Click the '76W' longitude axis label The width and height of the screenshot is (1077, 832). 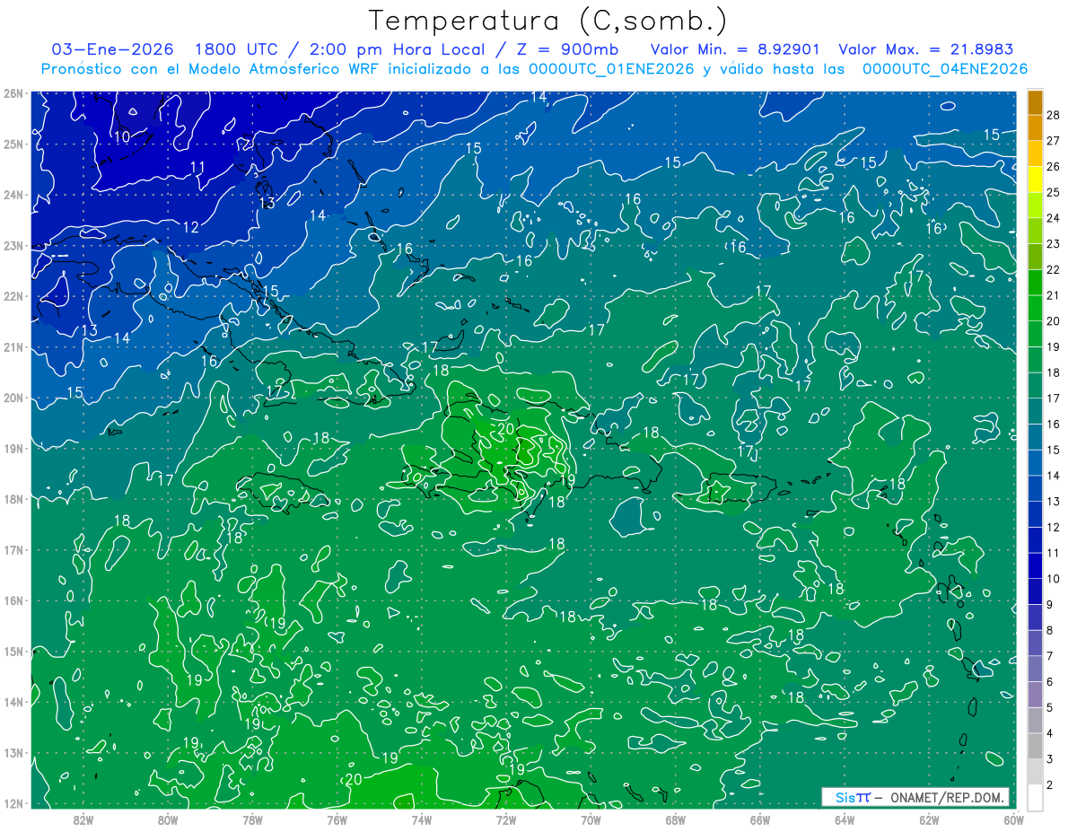(337, 819)
